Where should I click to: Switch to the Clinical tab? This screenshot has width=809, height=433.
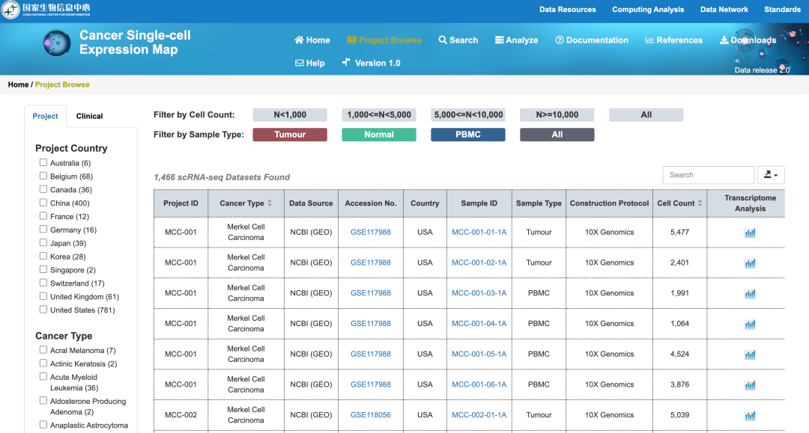(89, 116)
